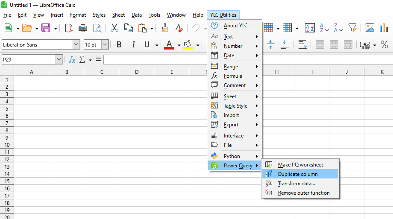Open the Sum function dropdown arrow
This screenshot has height=219, width=393.
pos(90,60)
